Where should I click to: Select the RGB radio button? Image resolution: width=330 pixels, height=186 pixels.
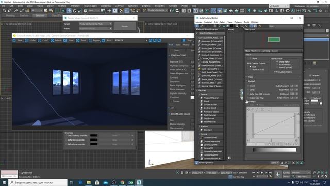click(x=251, y=67)
